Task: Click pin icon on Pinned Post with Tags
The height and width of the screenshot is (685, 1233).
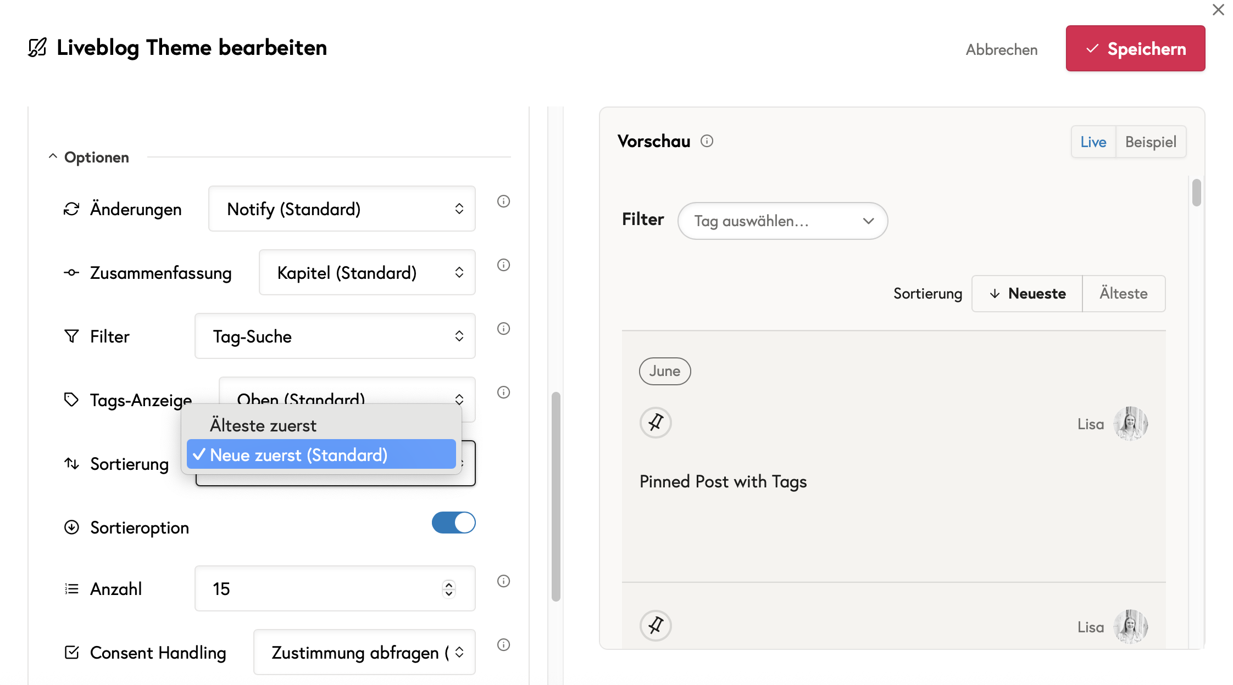Action: (656, 423)
